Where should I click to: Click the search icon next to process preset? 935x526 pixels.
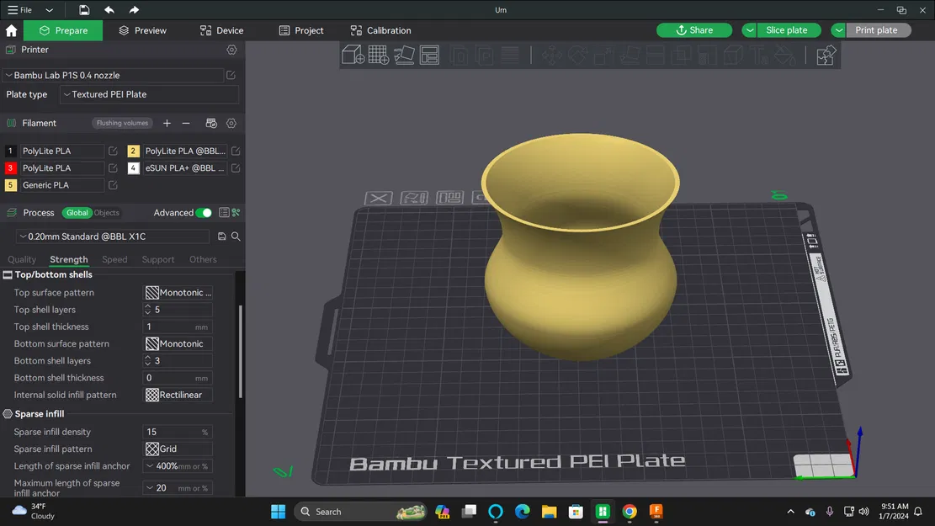236,236
